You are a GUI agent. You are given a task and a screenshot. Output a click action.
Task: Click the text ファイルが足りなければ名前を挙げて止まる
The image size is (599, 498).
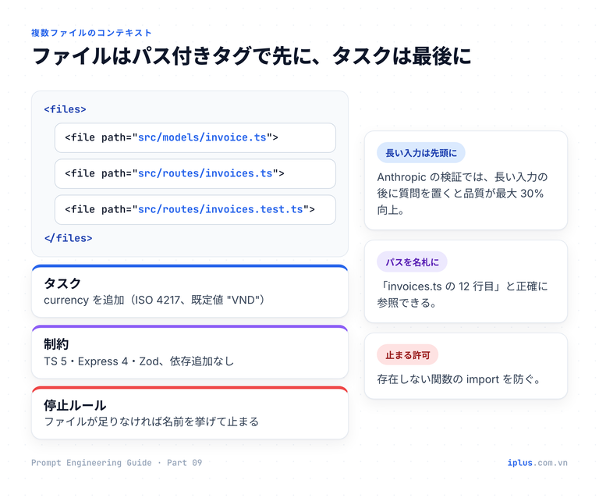coord(151,422)
